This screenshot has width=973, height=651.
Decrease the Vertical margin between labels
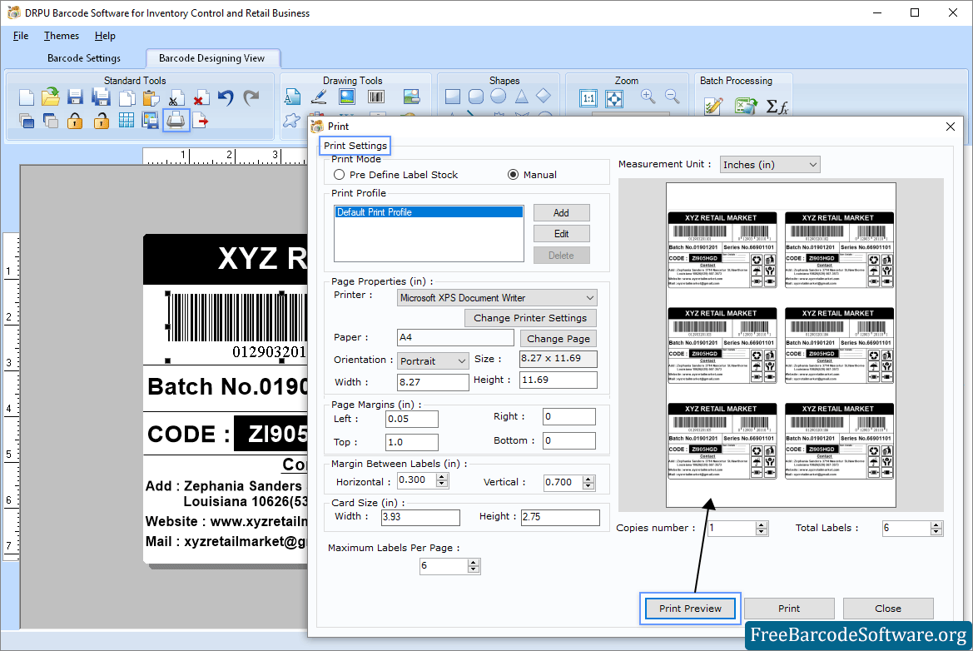(588, 486)
